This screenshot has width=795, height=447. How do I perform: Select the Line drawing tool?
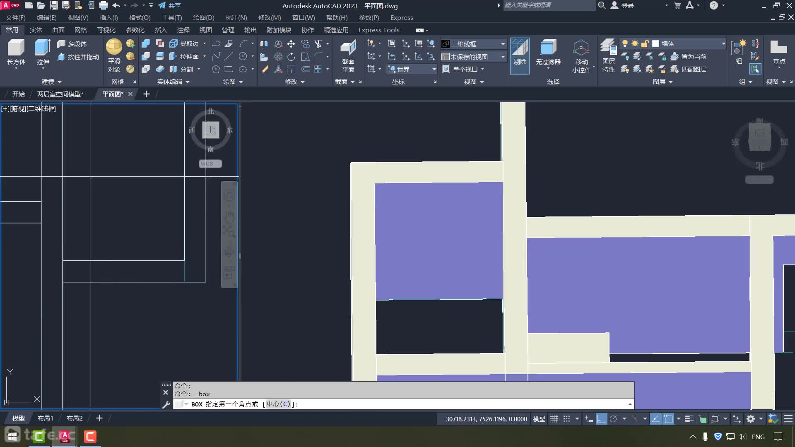[x=229, y=56]
